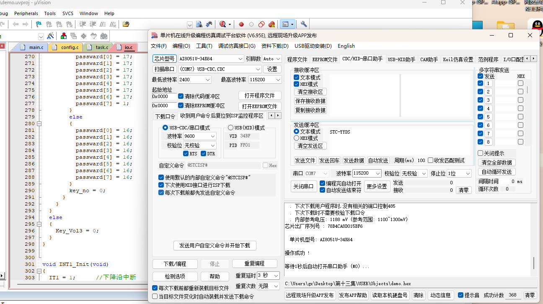Select USB(HID)模式 radio button
This screenshot has height=304, width=543.
[230, 128]
